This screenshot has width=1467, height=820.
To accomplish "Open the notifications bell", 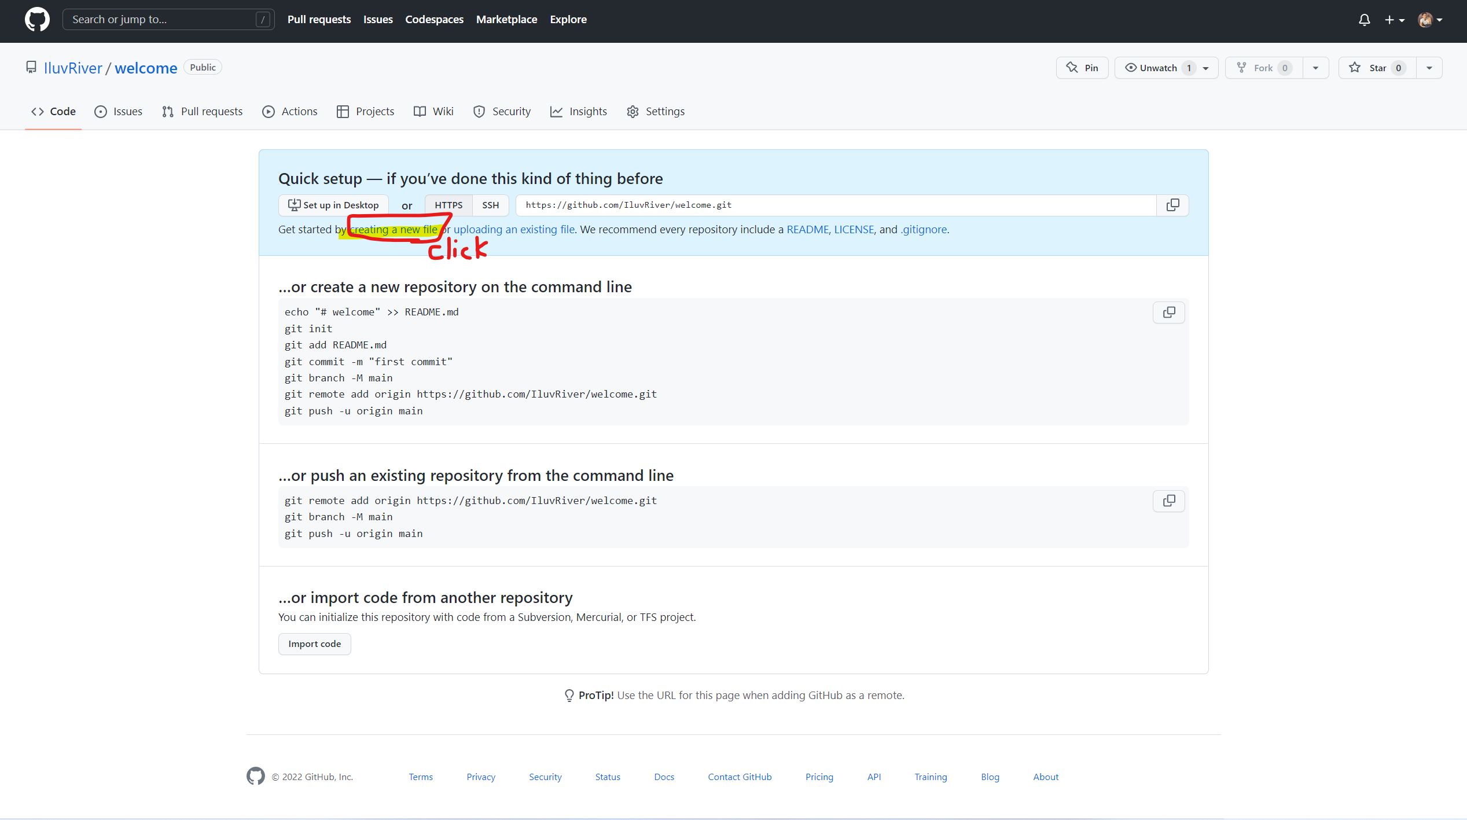I will [x=1364, y=20].
